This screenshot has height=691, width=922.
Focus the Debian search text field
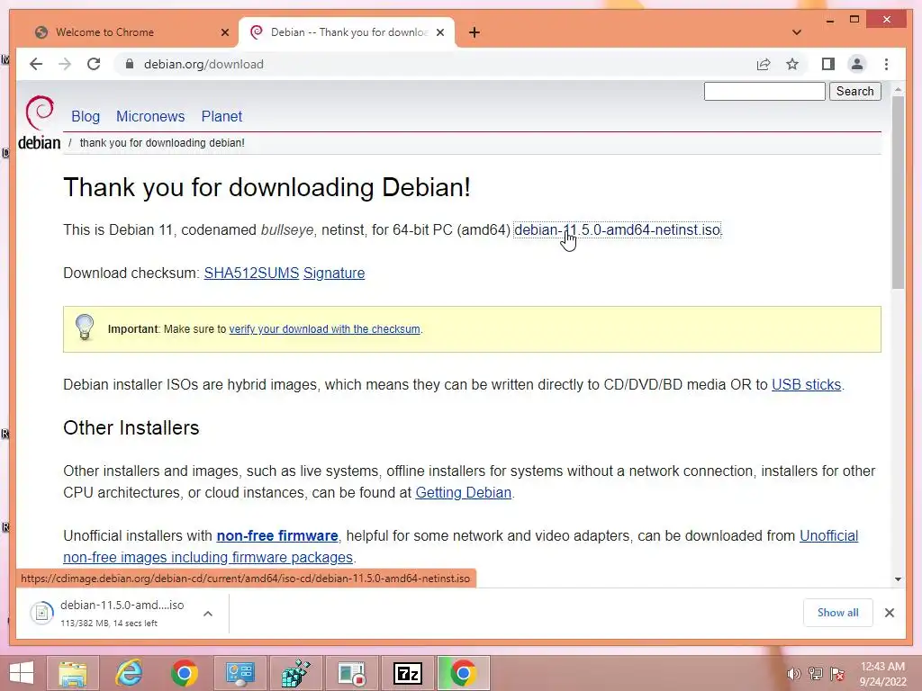click(764, 91)
